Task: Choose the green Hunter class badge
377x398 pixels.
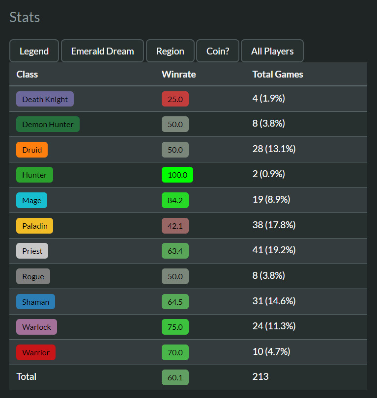Action: 34,175
